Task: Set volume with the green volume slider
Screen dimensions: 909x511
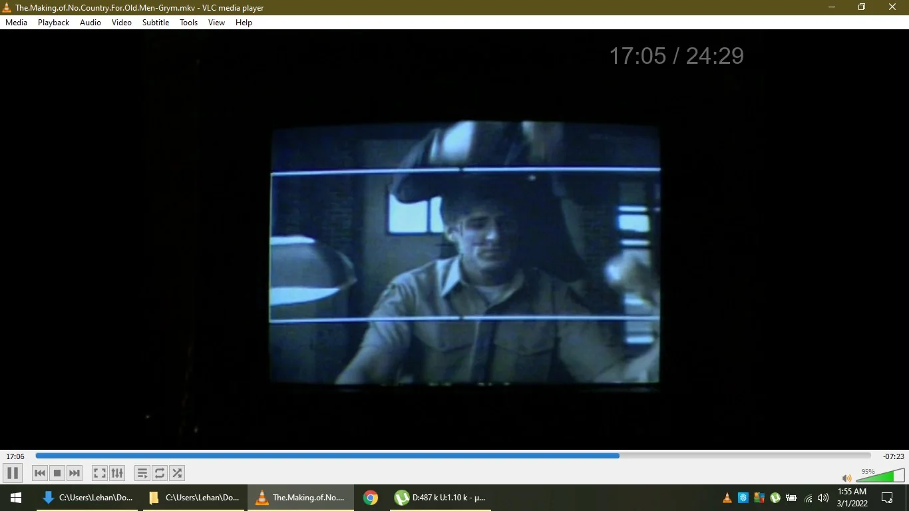Action: [x=880, y=475]
